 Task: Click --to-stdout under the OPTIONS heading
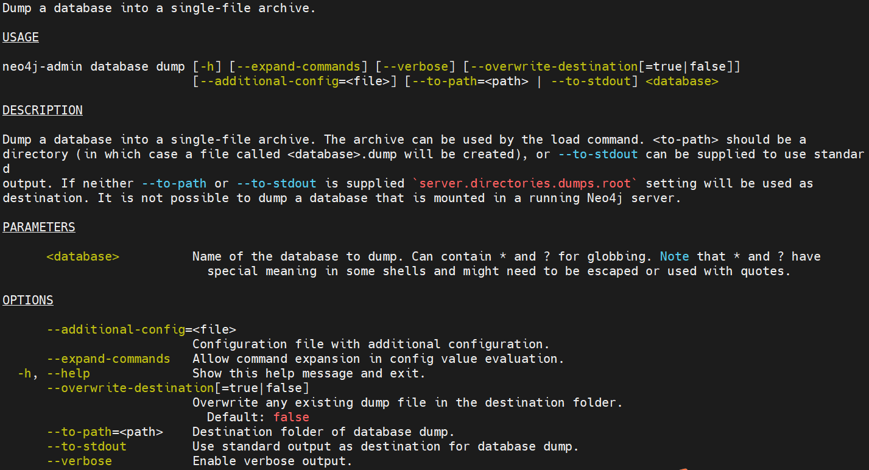86,446
